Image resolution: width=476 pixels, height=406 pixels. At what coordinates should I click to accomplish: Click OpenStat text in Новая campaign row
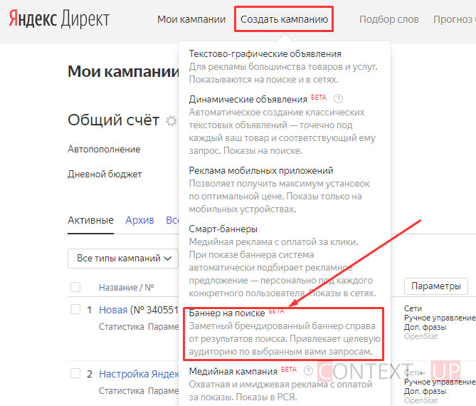[x=421, y=336]
